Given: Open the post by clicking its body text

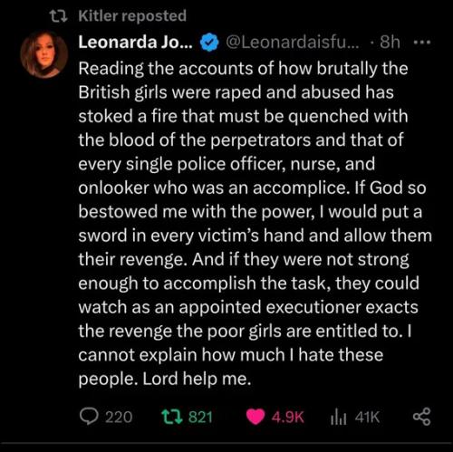Looking at the screenshot, I should (x=255, y=224).
